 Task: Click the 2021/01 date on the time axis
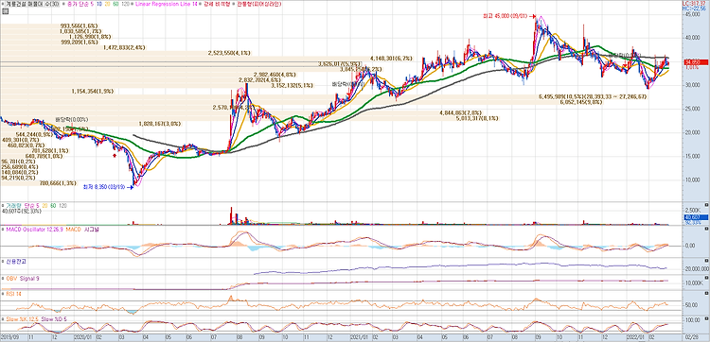click(360, 337)
